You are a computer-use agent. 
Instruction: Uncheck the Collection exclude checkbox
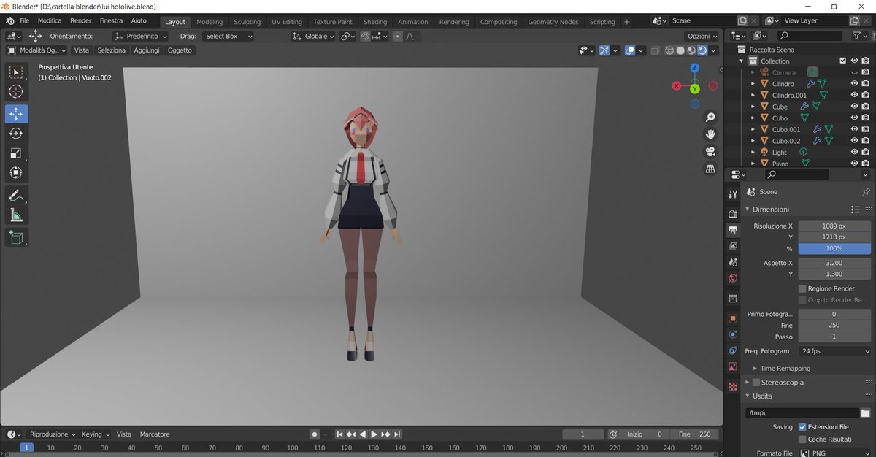click(842, 61)
